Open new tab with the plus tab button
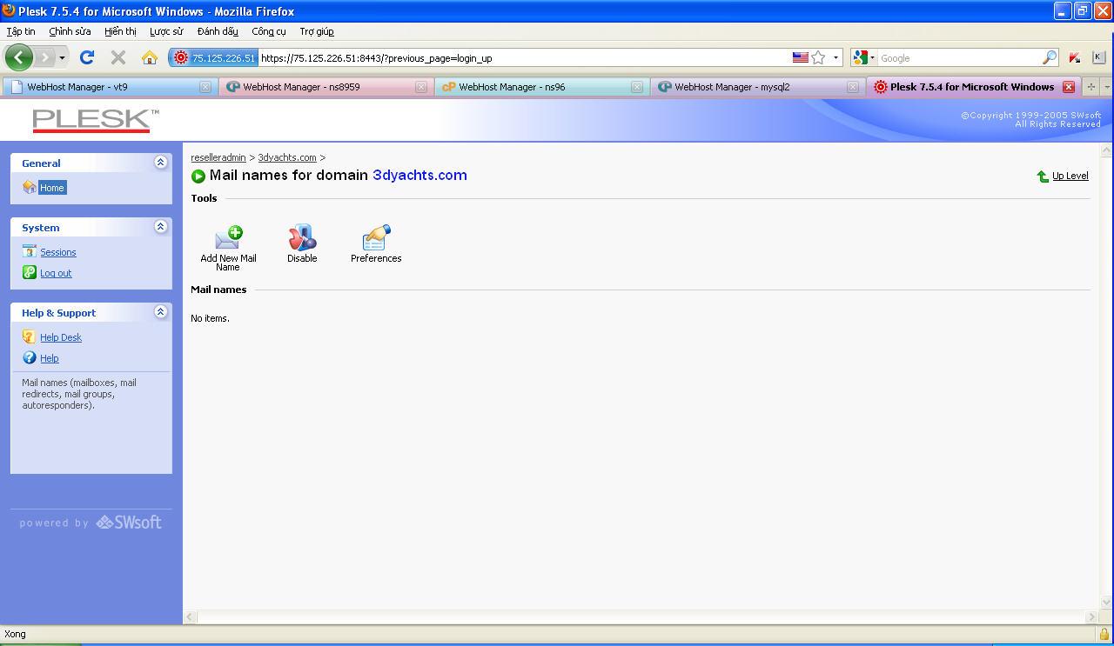Image resolution: width=1114 pixels, height=646 pixels. click(x=1091, y=86)
